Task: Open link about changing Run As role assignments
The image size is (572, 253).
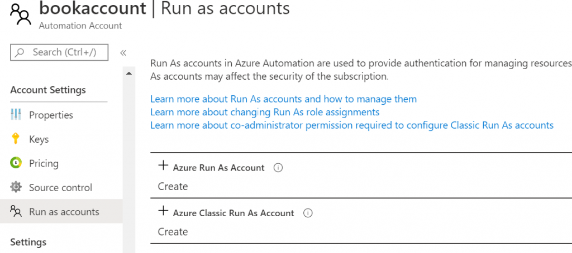Action: (x=265, y=112)
